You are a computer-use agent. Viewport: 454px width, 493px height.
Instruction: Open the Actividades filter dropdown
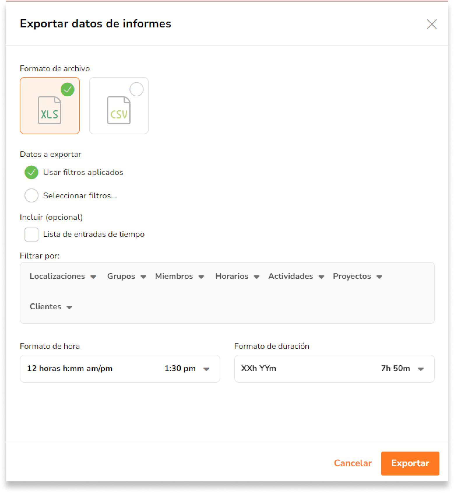pos(296,276)
